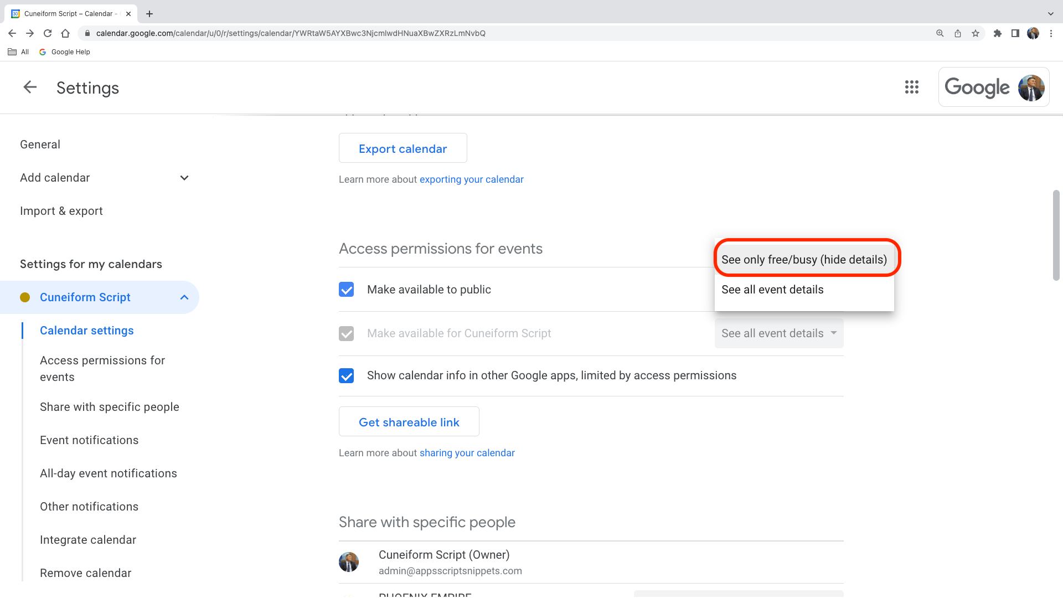Bookmark page with the star icon
This screenshot has height=598, width=1063.
(976, 33)
